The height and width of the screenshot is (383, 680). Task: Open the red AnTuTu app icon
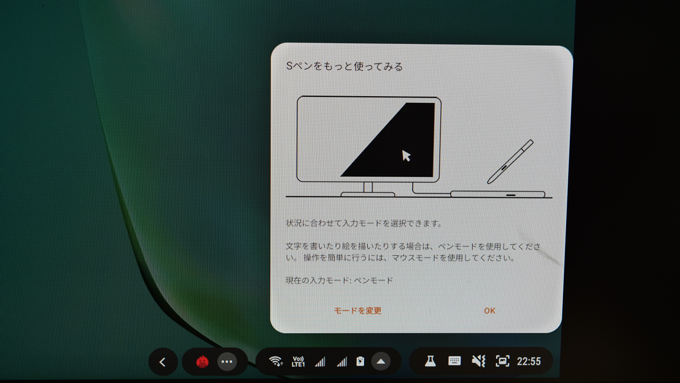pos(202,362)
